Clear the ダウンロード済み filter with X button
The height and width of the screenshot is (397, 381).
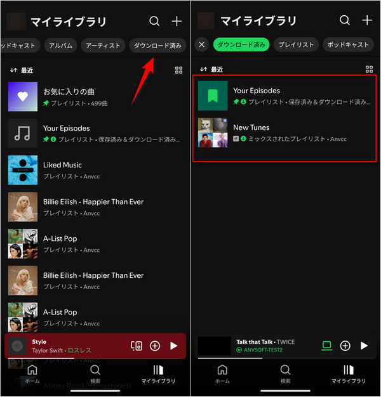tap(202, 44)
